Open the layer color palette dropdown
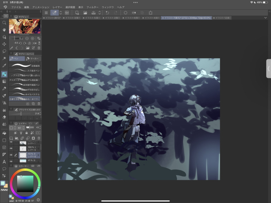 coord(13,128)
